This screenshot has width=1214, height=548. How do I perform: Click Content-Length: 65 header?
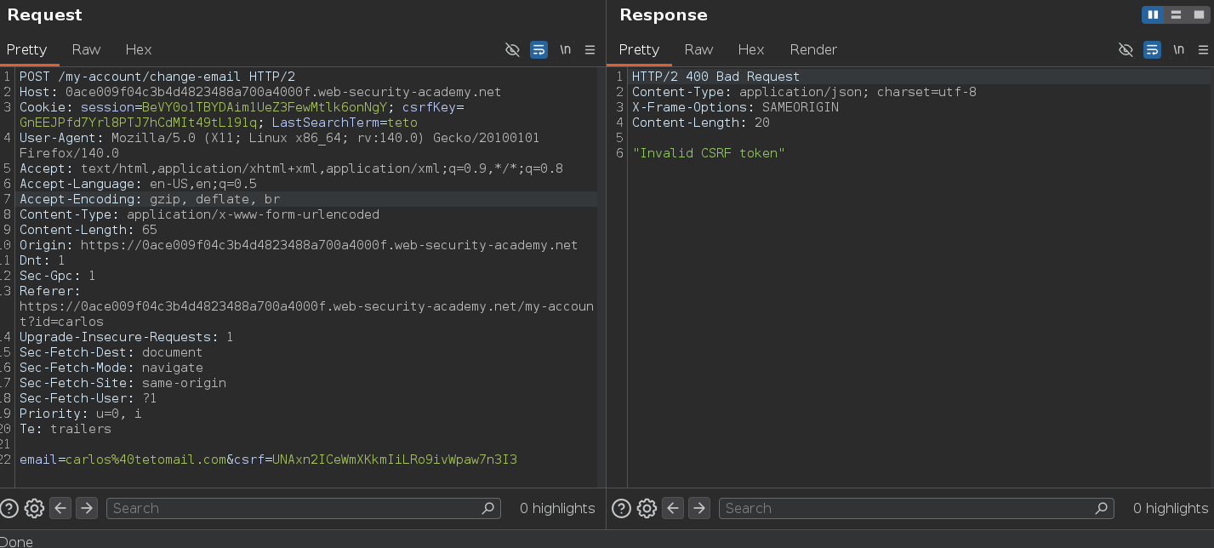point(88,230)
